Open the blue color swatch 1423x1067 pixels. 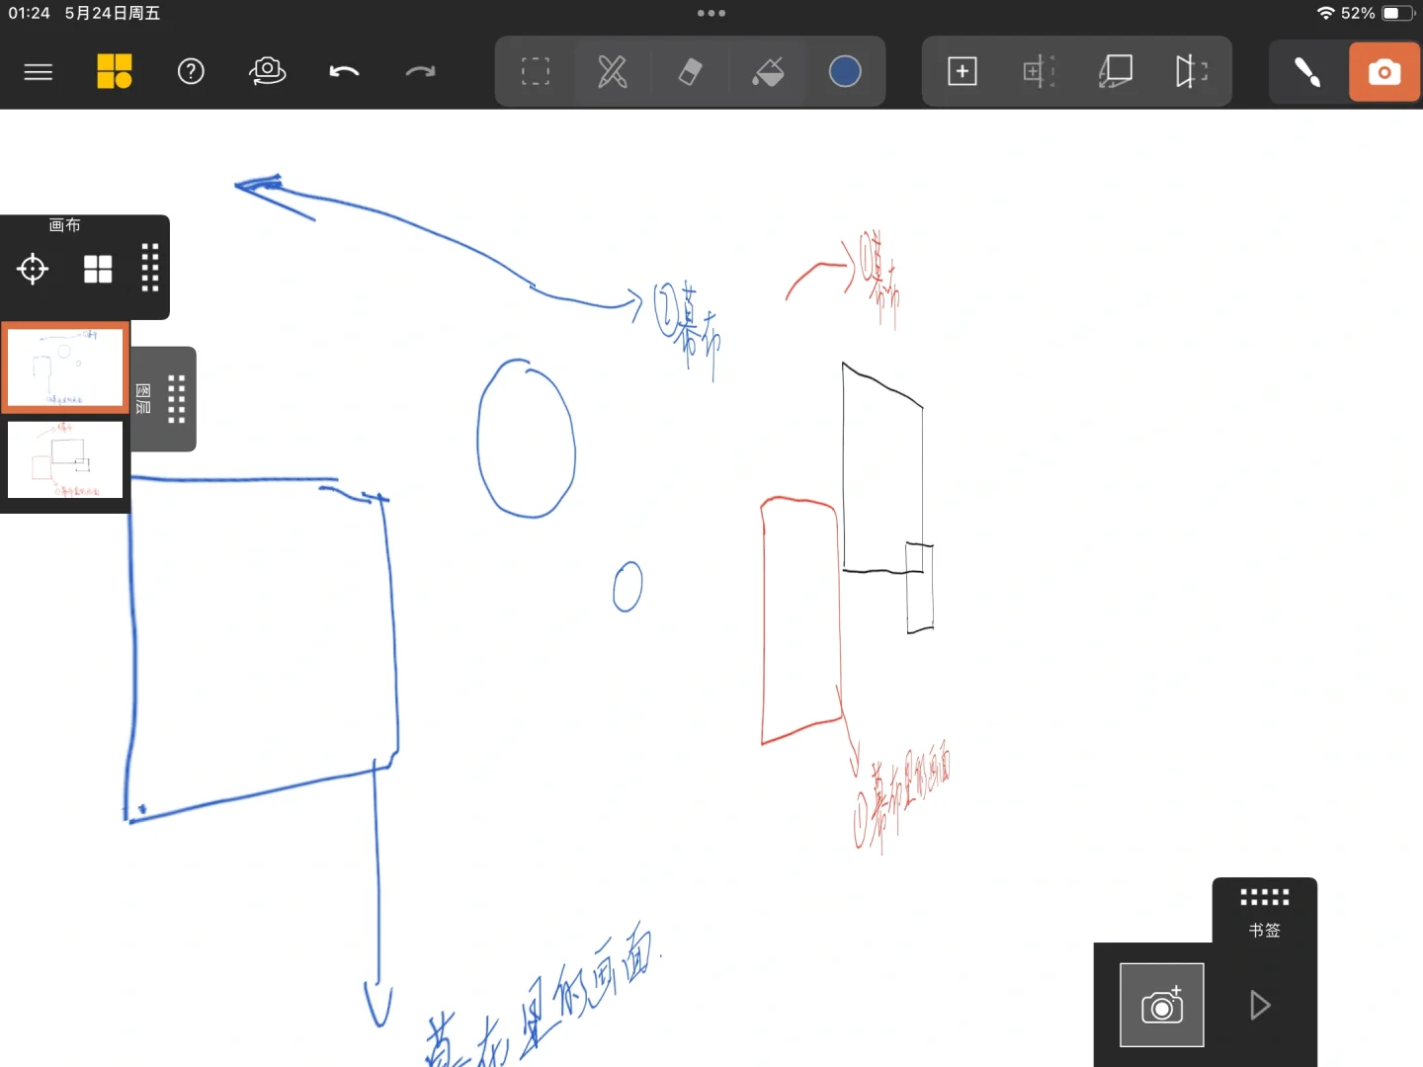[845, 71]
